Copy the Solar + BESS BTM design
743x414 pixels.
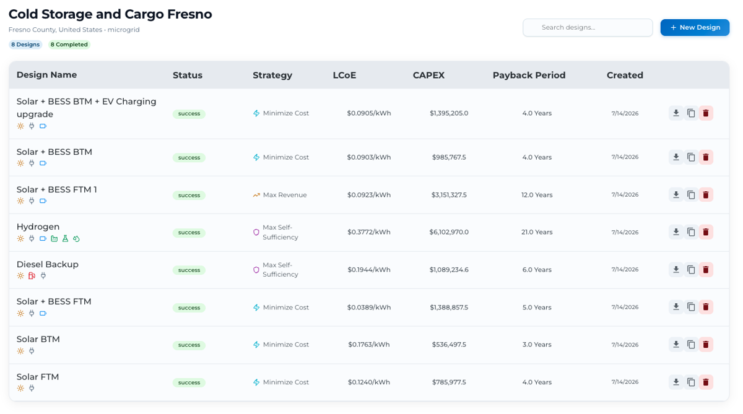click(x=691, y=157)
